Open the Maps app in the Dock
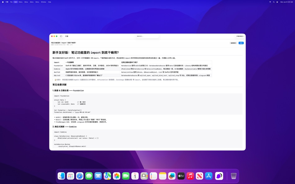The image size is (295, 184). 107,176
